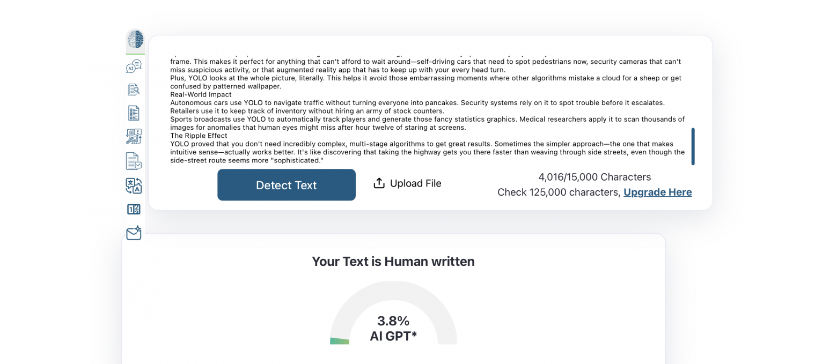Image resolution: width=837 pixels, height=364 pixels.
Task: Click the 3.8% AI GPT score
Action: click(393, 328)
